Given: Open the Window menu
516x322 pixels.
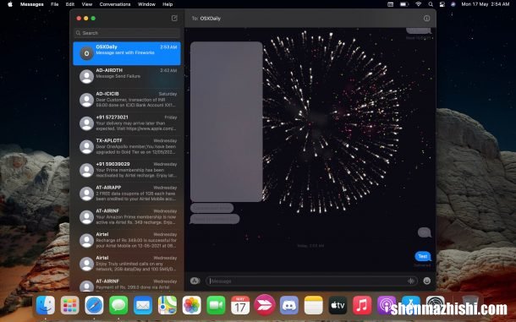Looking at the screenshot, I should pyautogui.click(x=146, y=4).
